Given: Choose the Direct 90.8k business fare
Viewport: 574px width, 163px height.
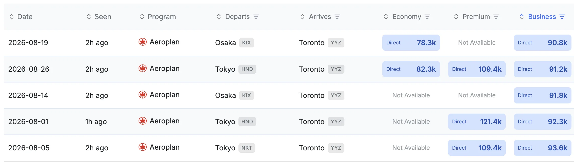Looking at the screenshot, I should 543,43.
